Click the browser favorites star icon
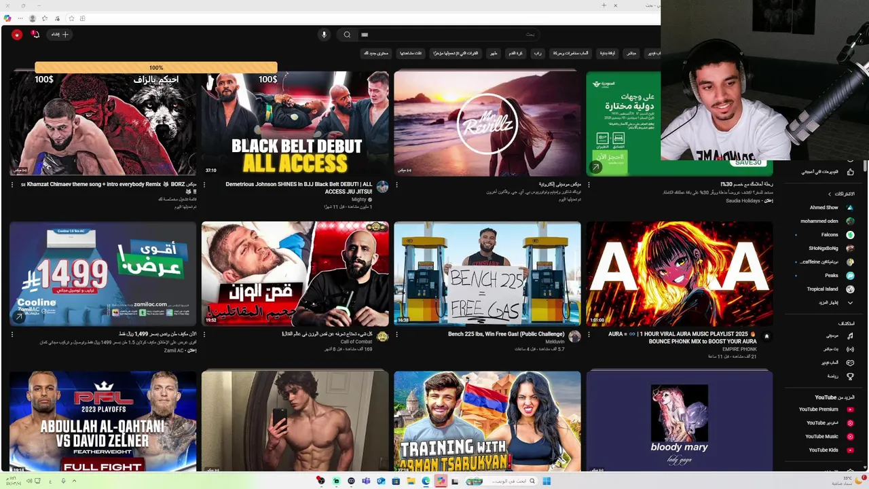This screenshot has height=489, width=869. [44, 18]
